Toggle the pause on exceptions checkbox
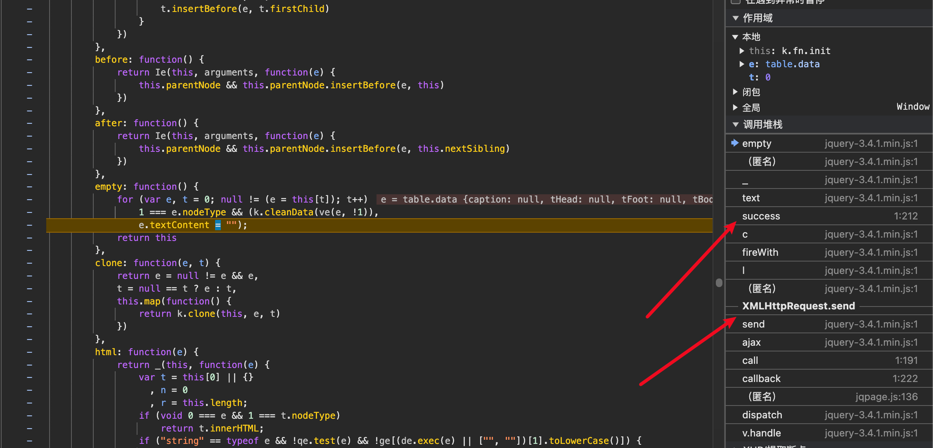The image size is (933, 448). (x=735, y=1)
